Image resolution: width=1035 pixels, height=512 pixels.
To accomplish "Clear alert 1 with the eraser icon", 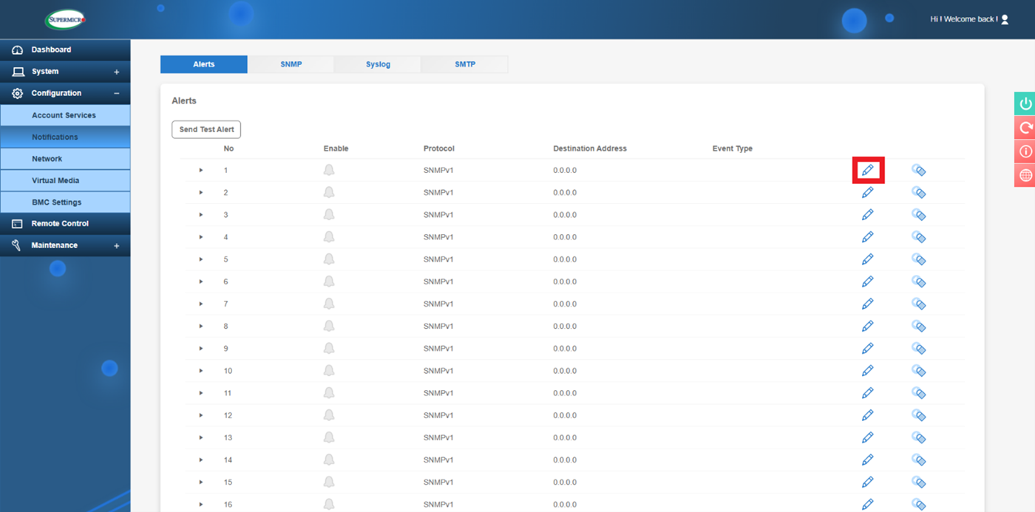I will pos(919,171).
